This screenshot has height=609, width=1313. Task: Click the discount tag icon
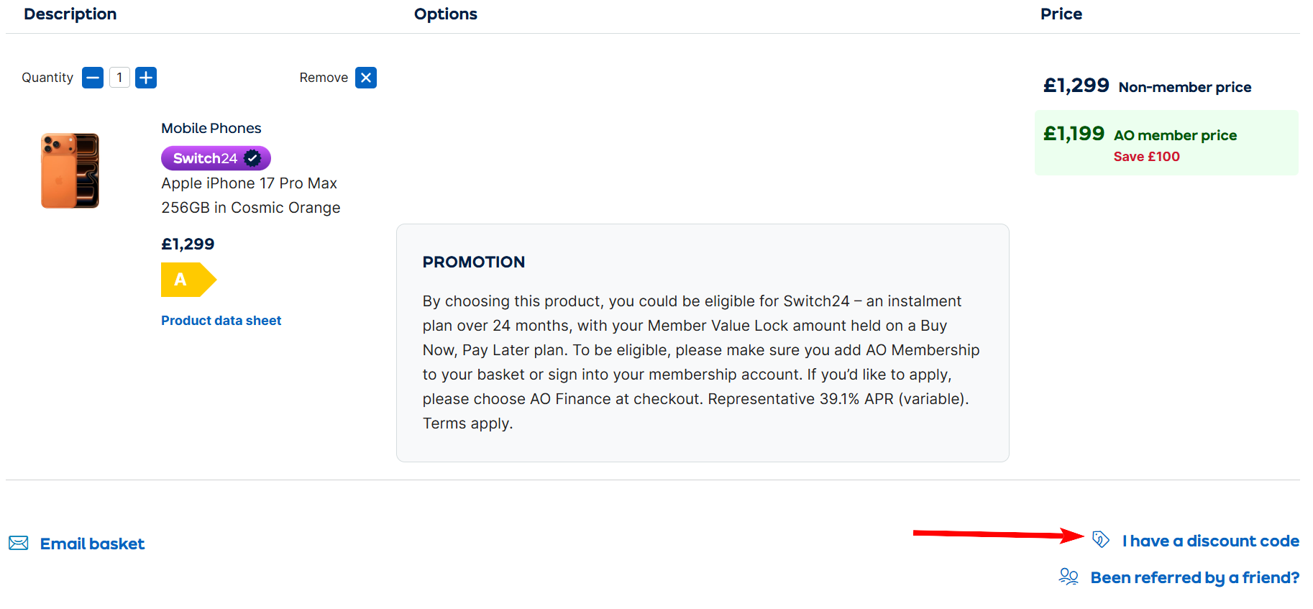click(x=1101, y=539)
